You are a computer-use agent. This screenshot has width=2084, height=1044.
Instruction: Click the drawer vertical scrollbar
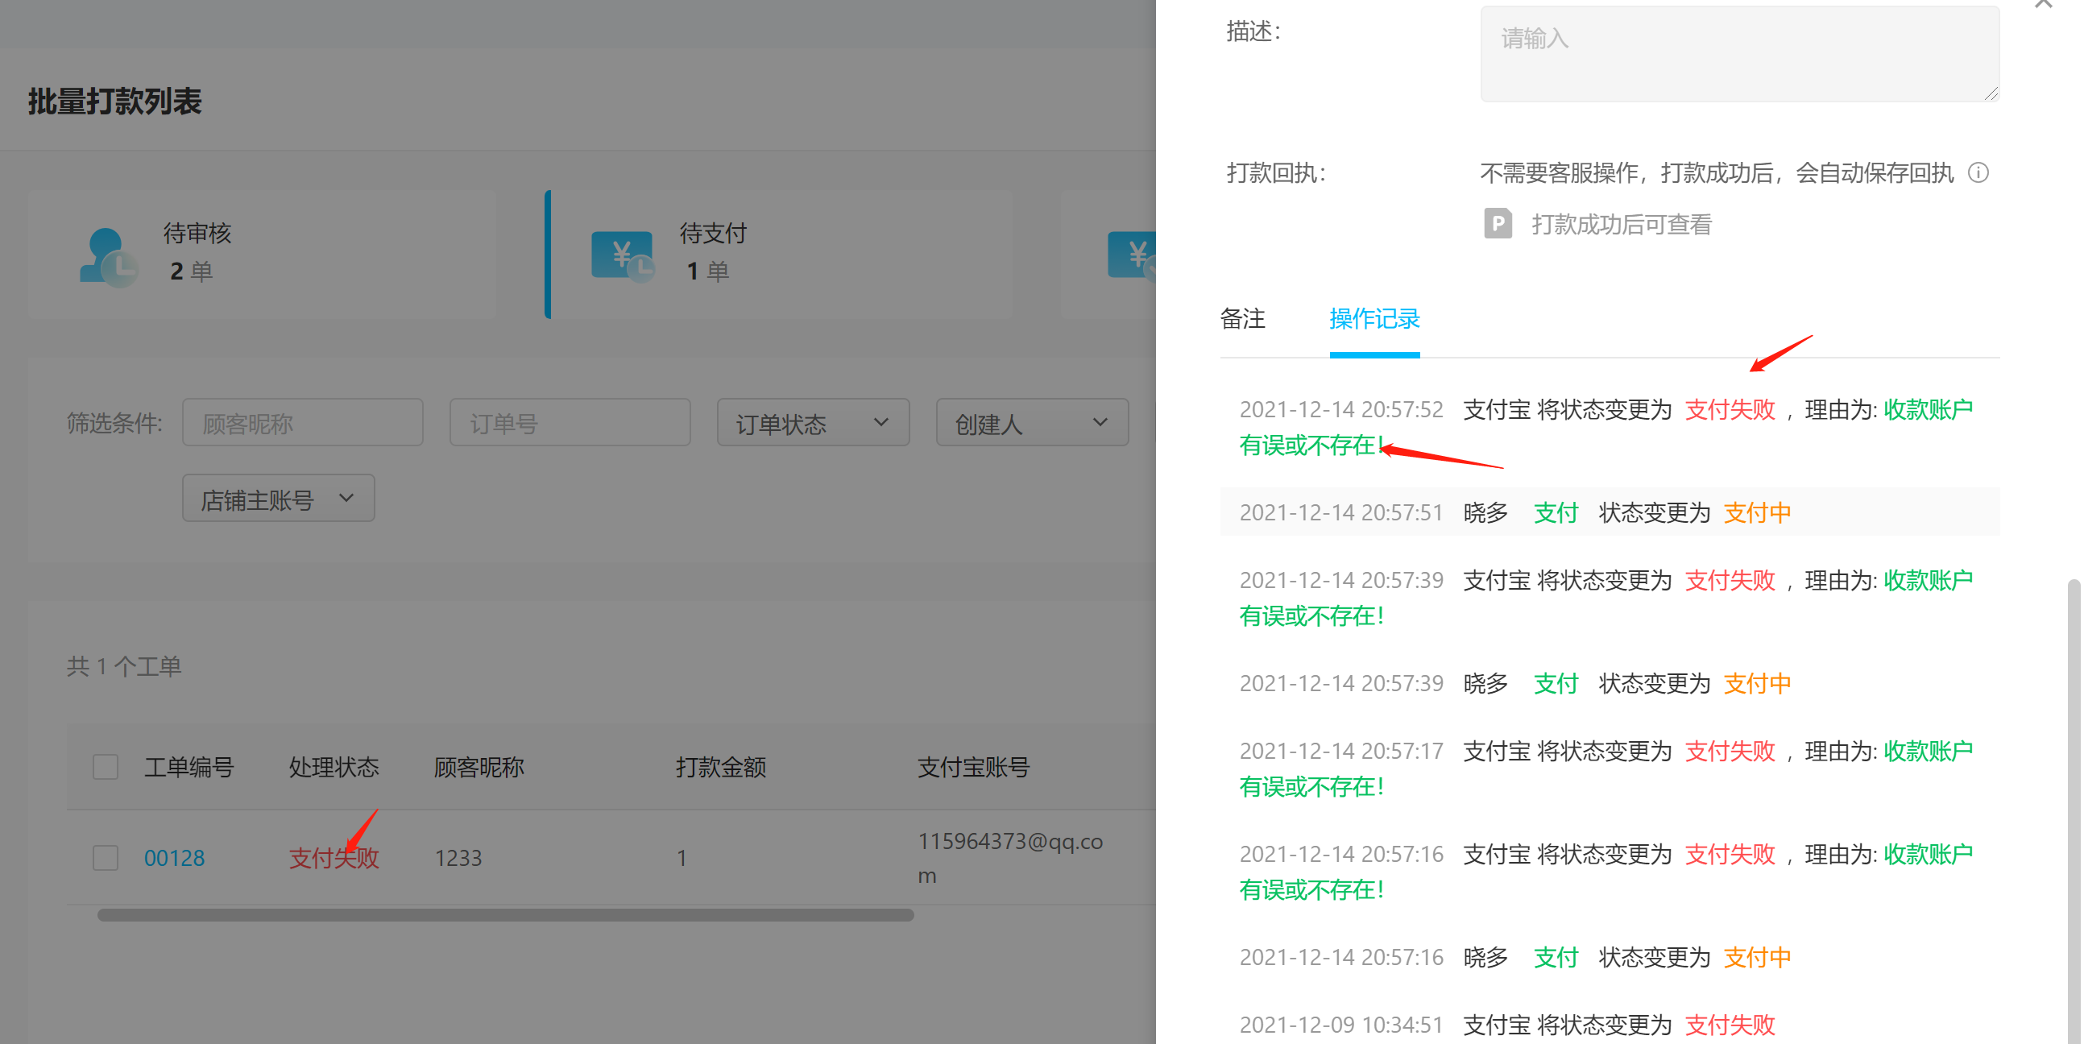point(2074,810)
